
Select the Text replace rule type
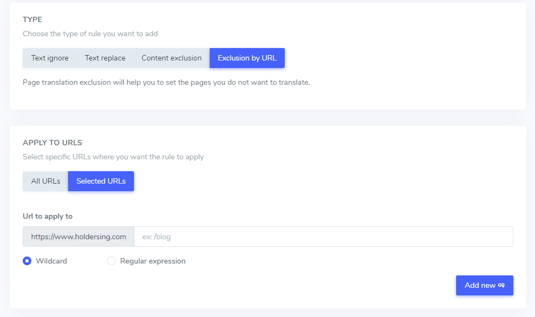pyautogui.click(x=105, y=58)
